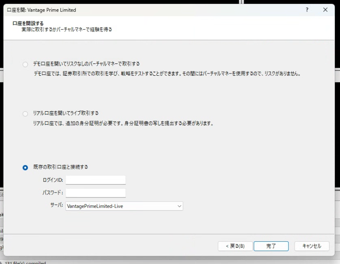This screenshot has height=264, width=340.
Task: Click the 既存の取引口座と接続する label text
Action: pos(60,167)
